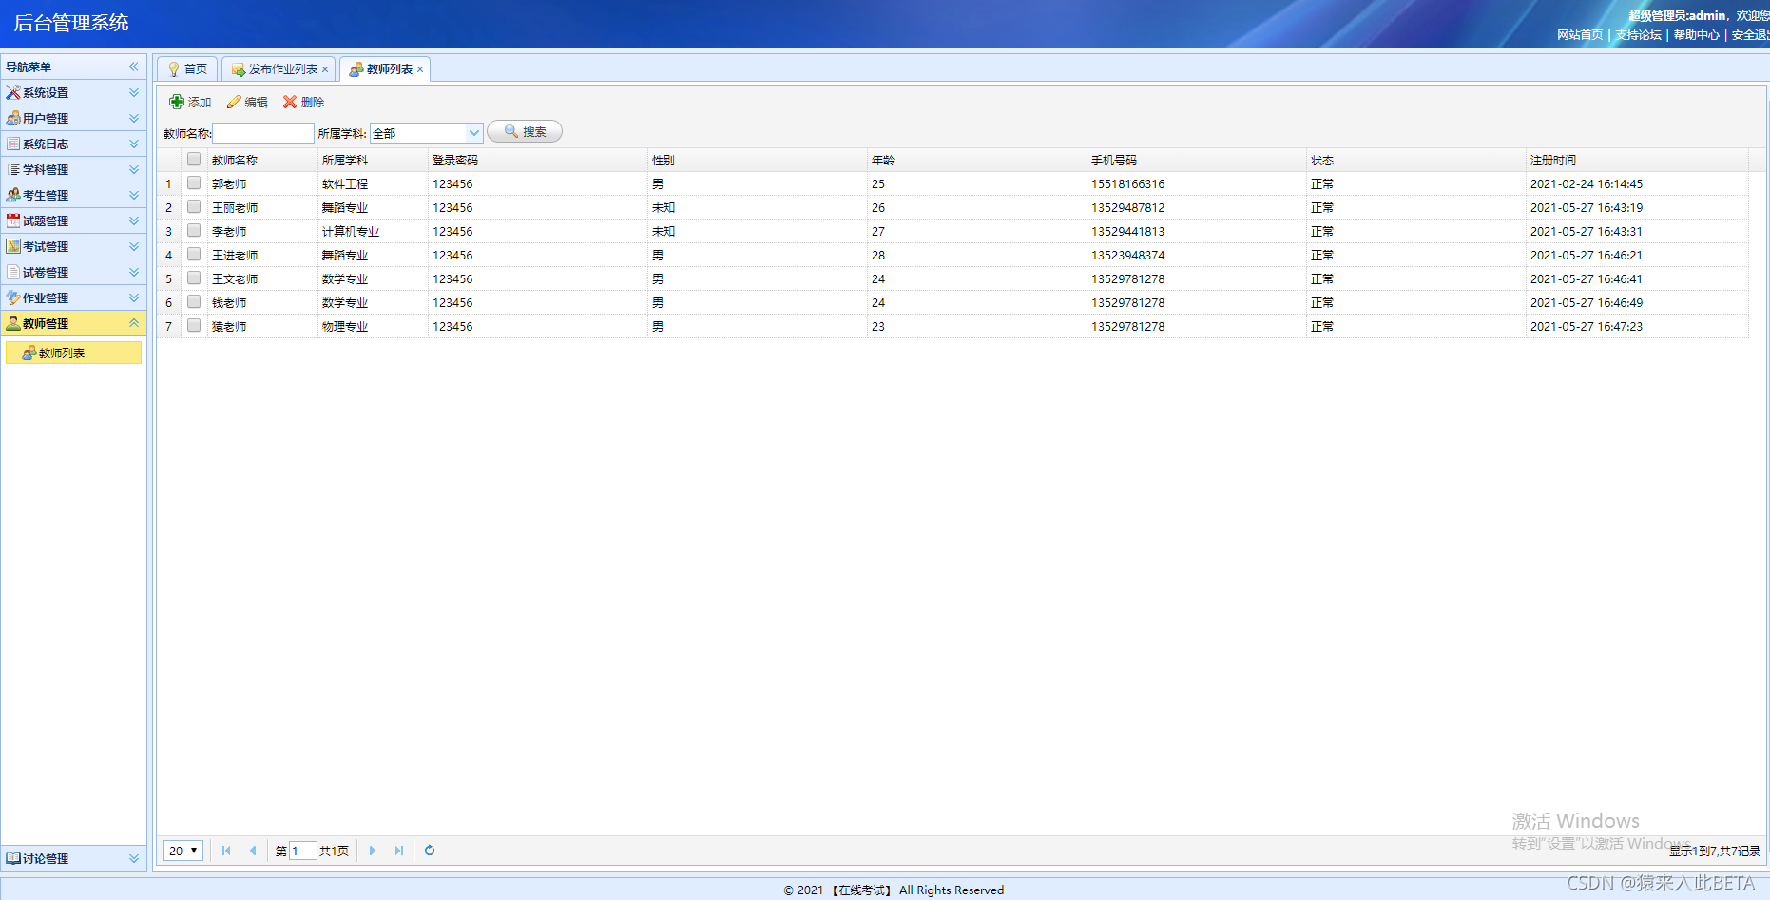Viewport: 1770px width, 900px height.
Task: Expand the 用户管理 section arrow
Action: [x=134, y=118]
